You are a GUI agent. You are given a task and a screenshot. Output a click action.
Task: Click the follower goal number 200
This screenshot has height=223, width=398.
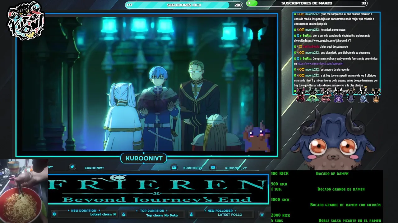click(238, 5)
